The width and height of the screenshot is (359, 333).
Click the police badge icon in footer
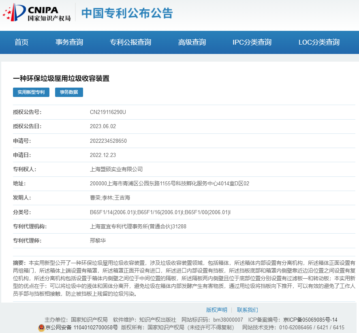tap(41, 327)
